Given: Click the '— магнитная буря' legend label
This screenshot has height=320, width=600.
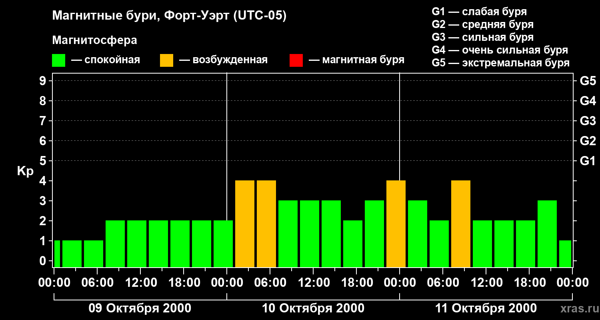Looking at the screenshot, I should tap(356, 60).
